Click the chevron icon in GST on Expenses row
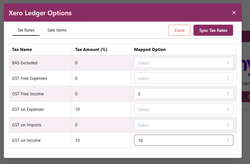Viewport: 250px width, 164px height. click(228, 109)
